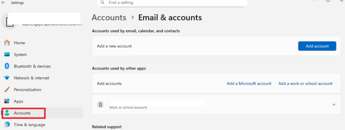Click the Work or school account label

(x=128, y=108)
